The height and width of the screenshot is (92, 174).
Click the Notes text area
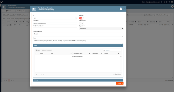[78, 42]
